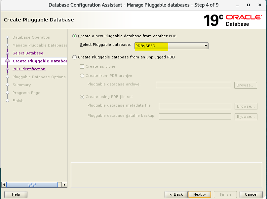Click the Pluggable database archive input field
267x199 pixels.
coord(193,85)
